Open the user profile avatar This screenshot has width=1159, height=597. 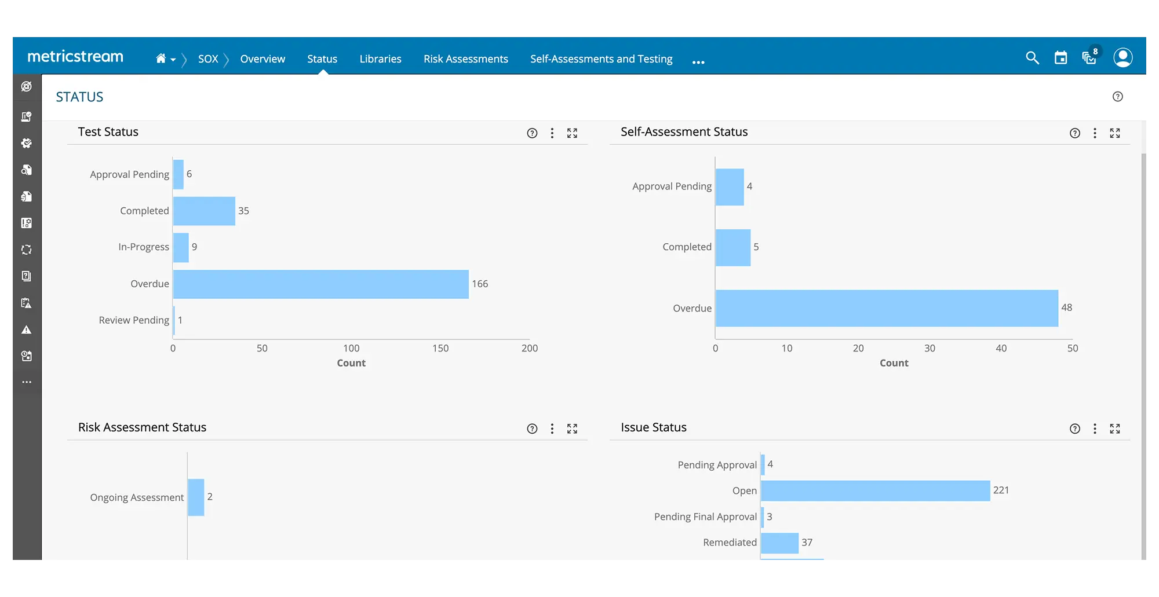coord(1122,57)
